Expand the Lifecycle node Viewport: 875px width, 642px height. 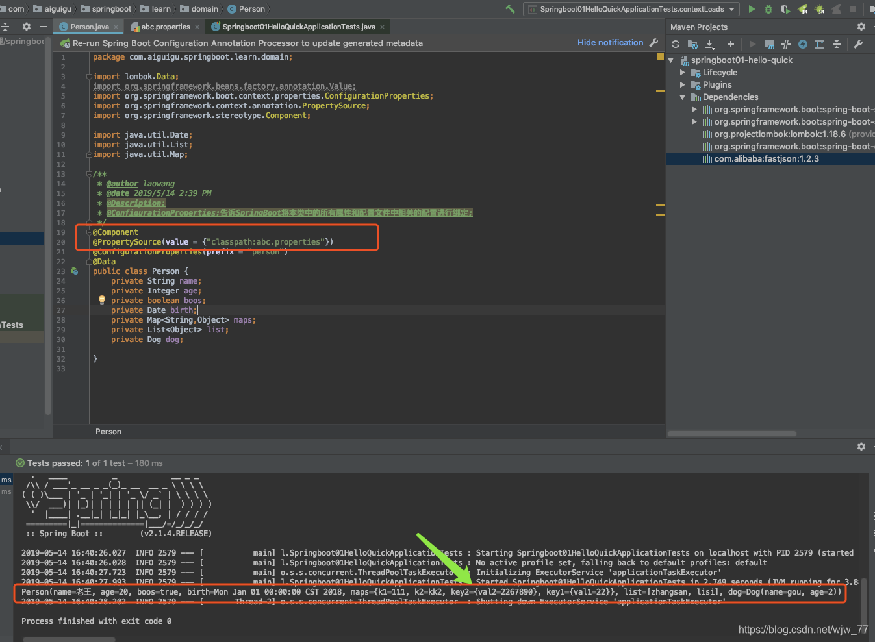(683, 73)
